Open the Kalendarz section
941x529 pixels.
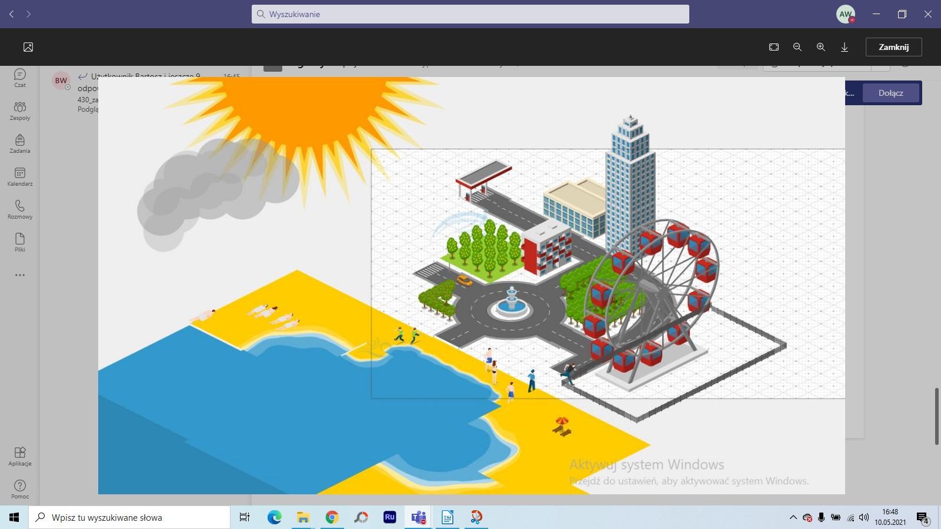[20, 177]
